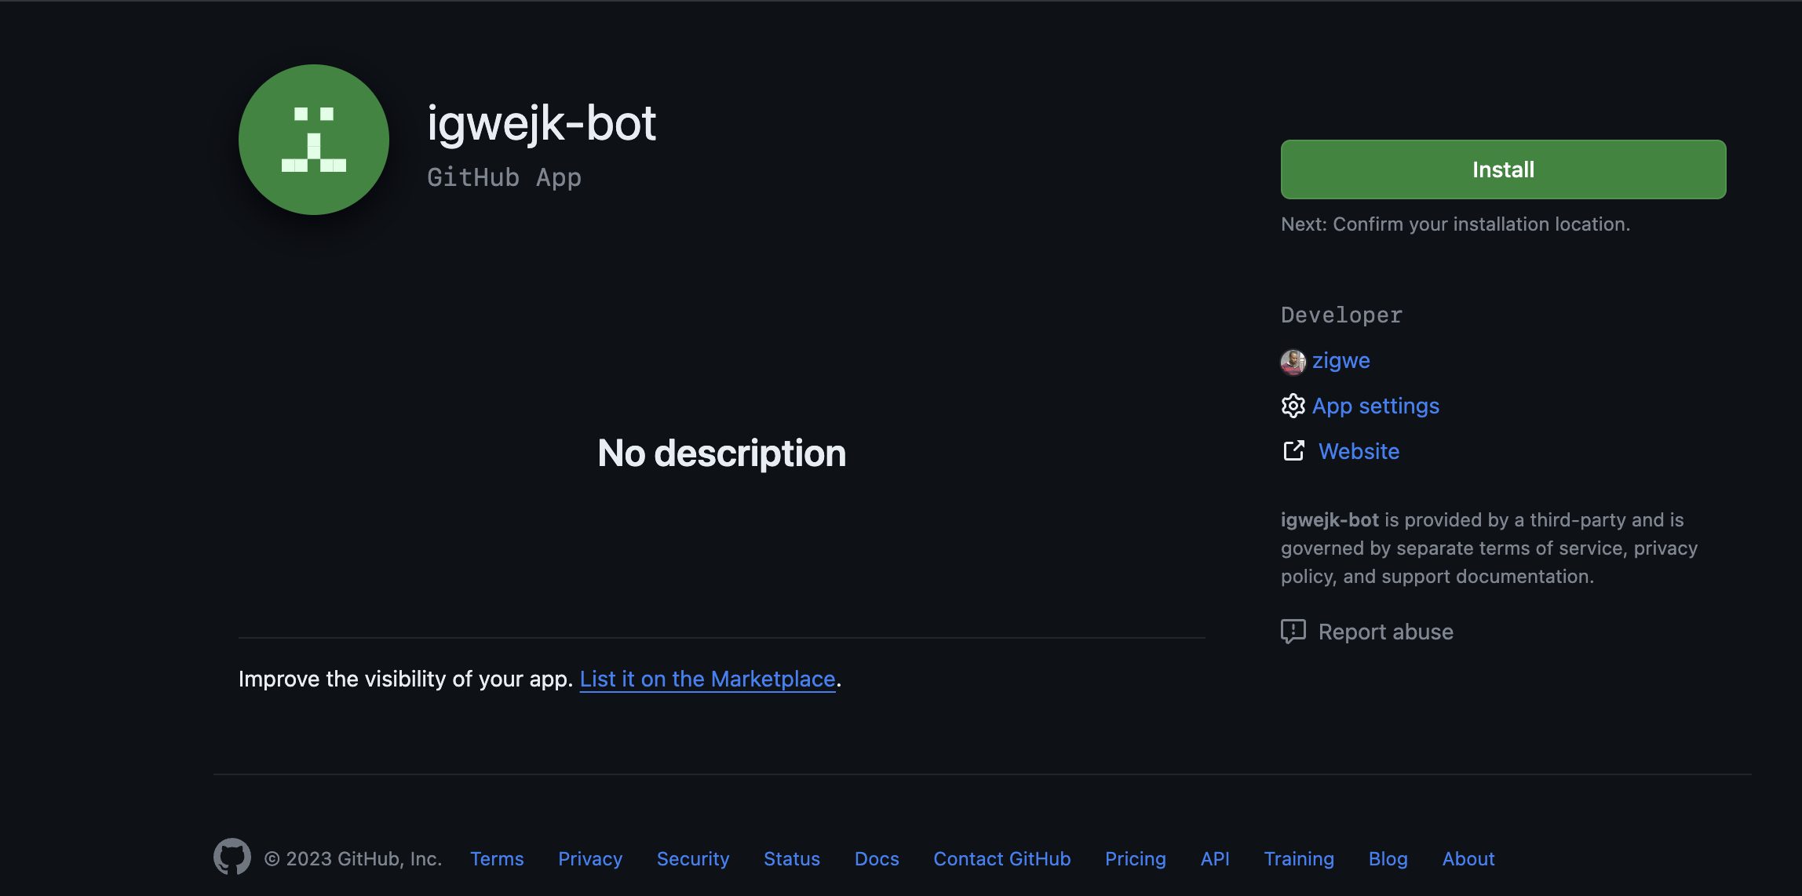Go to Security footer link
Image resolution: width=1802 pixels, height=896 pixels.
pos(693,859)
